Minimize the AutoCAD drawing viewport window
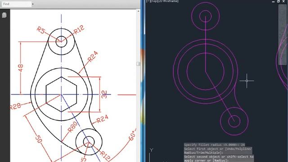The height and width of the screenshot is (162, 288). (x=273, y=1)
